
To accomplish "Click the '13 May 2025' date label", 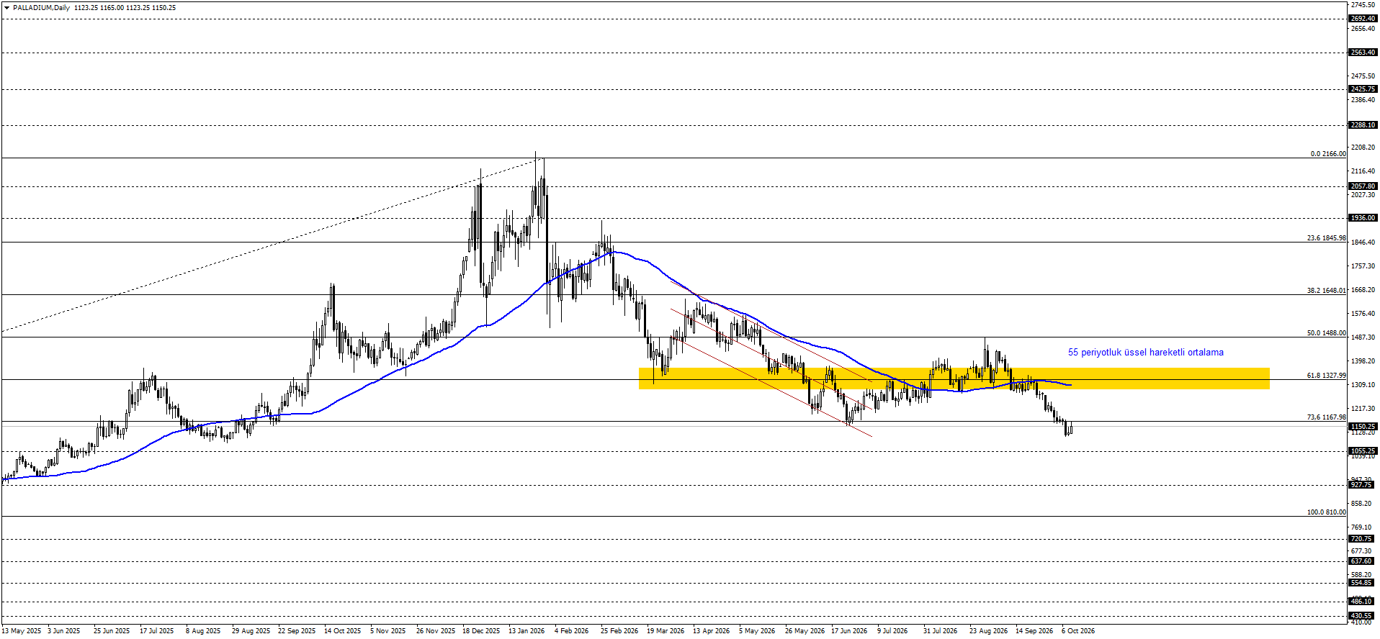I will 21,631.
